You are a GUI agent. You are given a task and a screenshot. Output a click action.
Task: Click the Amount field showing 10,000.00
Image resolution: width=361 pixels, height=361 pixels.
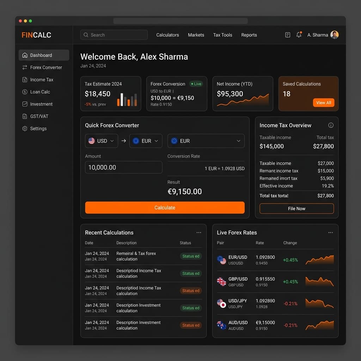coord(124,167)
